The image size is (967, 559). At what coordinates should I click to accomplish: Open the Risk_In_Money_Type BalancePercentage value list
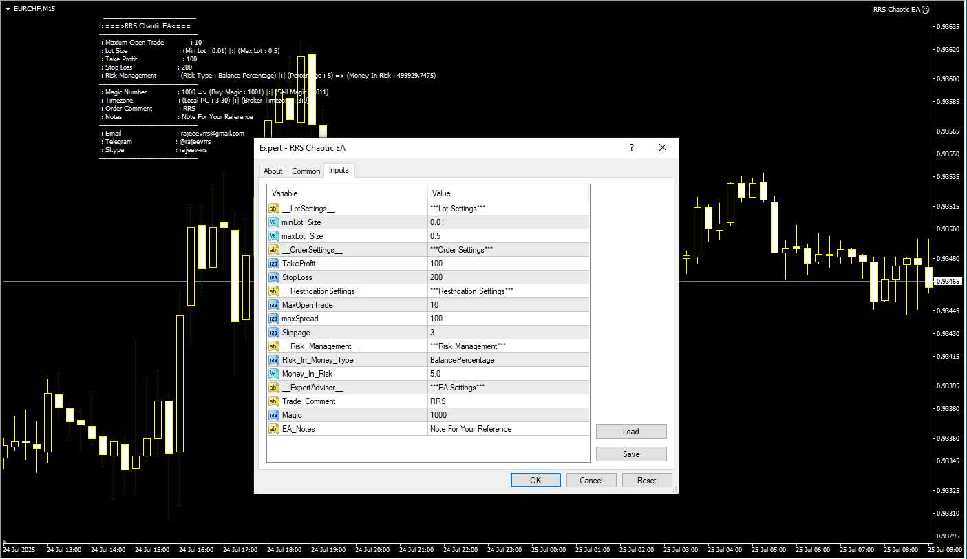[x=508, y=360]
